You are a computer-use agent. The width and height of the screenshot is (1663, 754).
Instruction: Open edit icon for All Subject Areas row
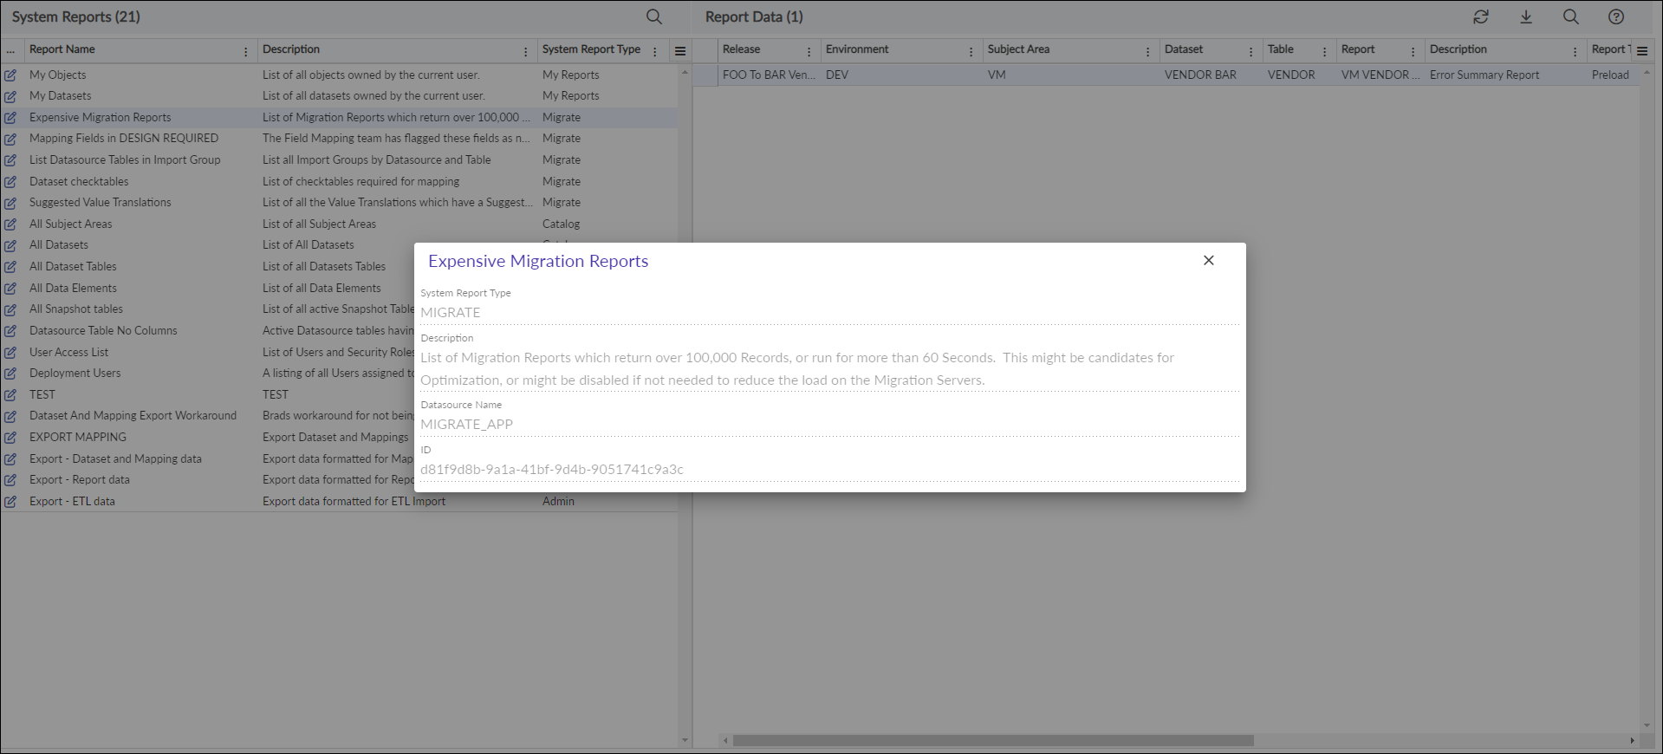click(x=10, y=224)
